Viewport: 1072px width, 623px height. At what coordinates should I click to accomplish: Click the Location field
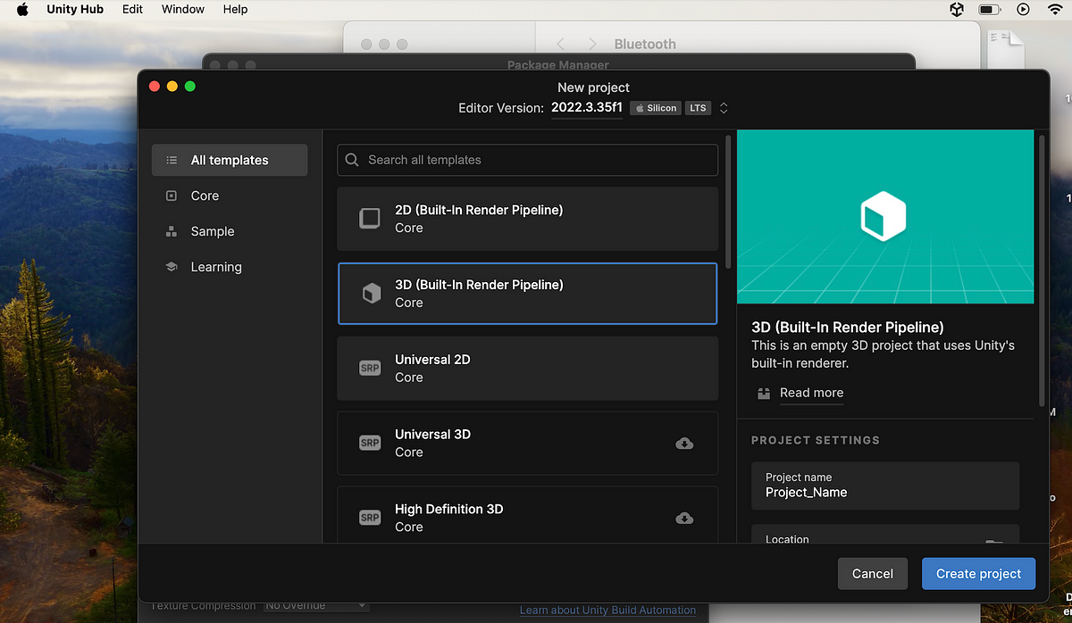pos(885,534)
